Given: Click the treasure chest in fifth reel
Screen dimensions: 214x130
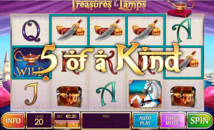Looking at the screenshot, I should (x=183, y=96).
